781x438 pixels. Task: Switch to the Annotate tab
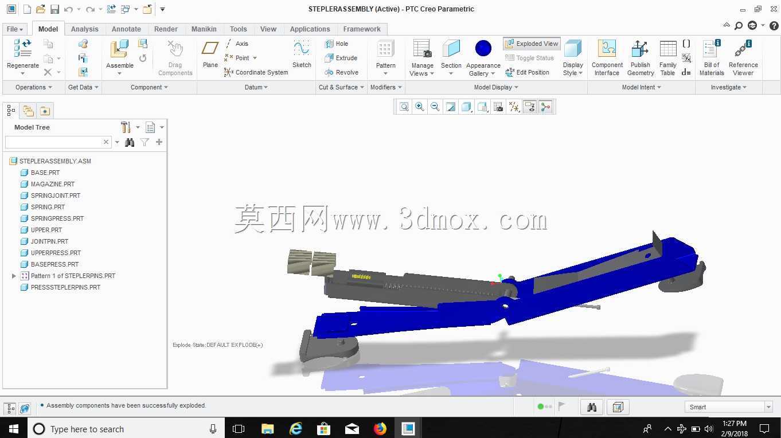point(126,29)
